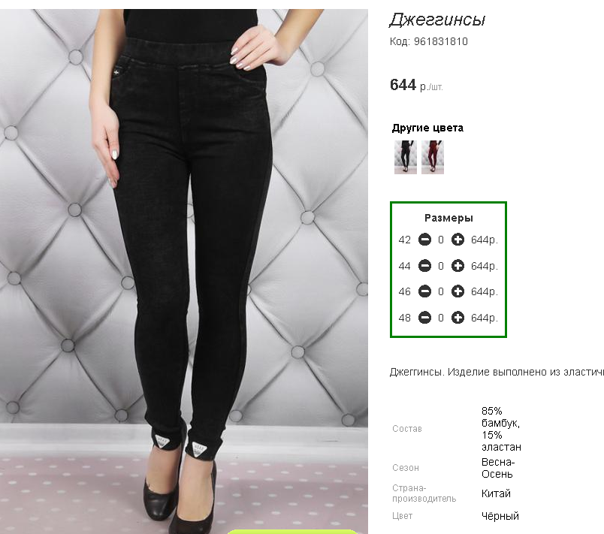
Task: Click the green button below the photo
Action: (x=292, y=532)
